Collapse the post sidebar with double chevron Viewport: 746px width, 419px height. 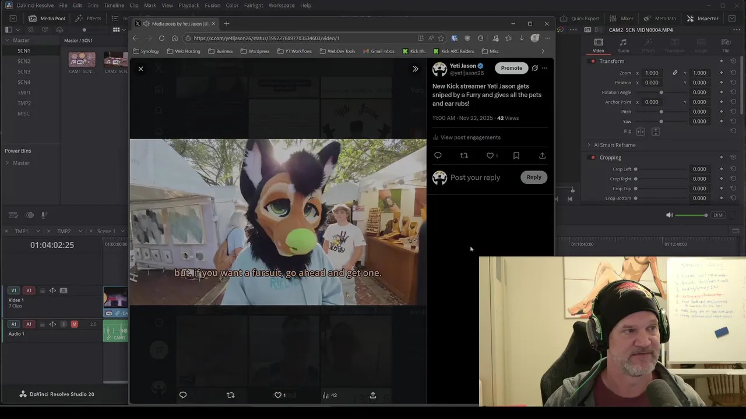click(416, 69)
